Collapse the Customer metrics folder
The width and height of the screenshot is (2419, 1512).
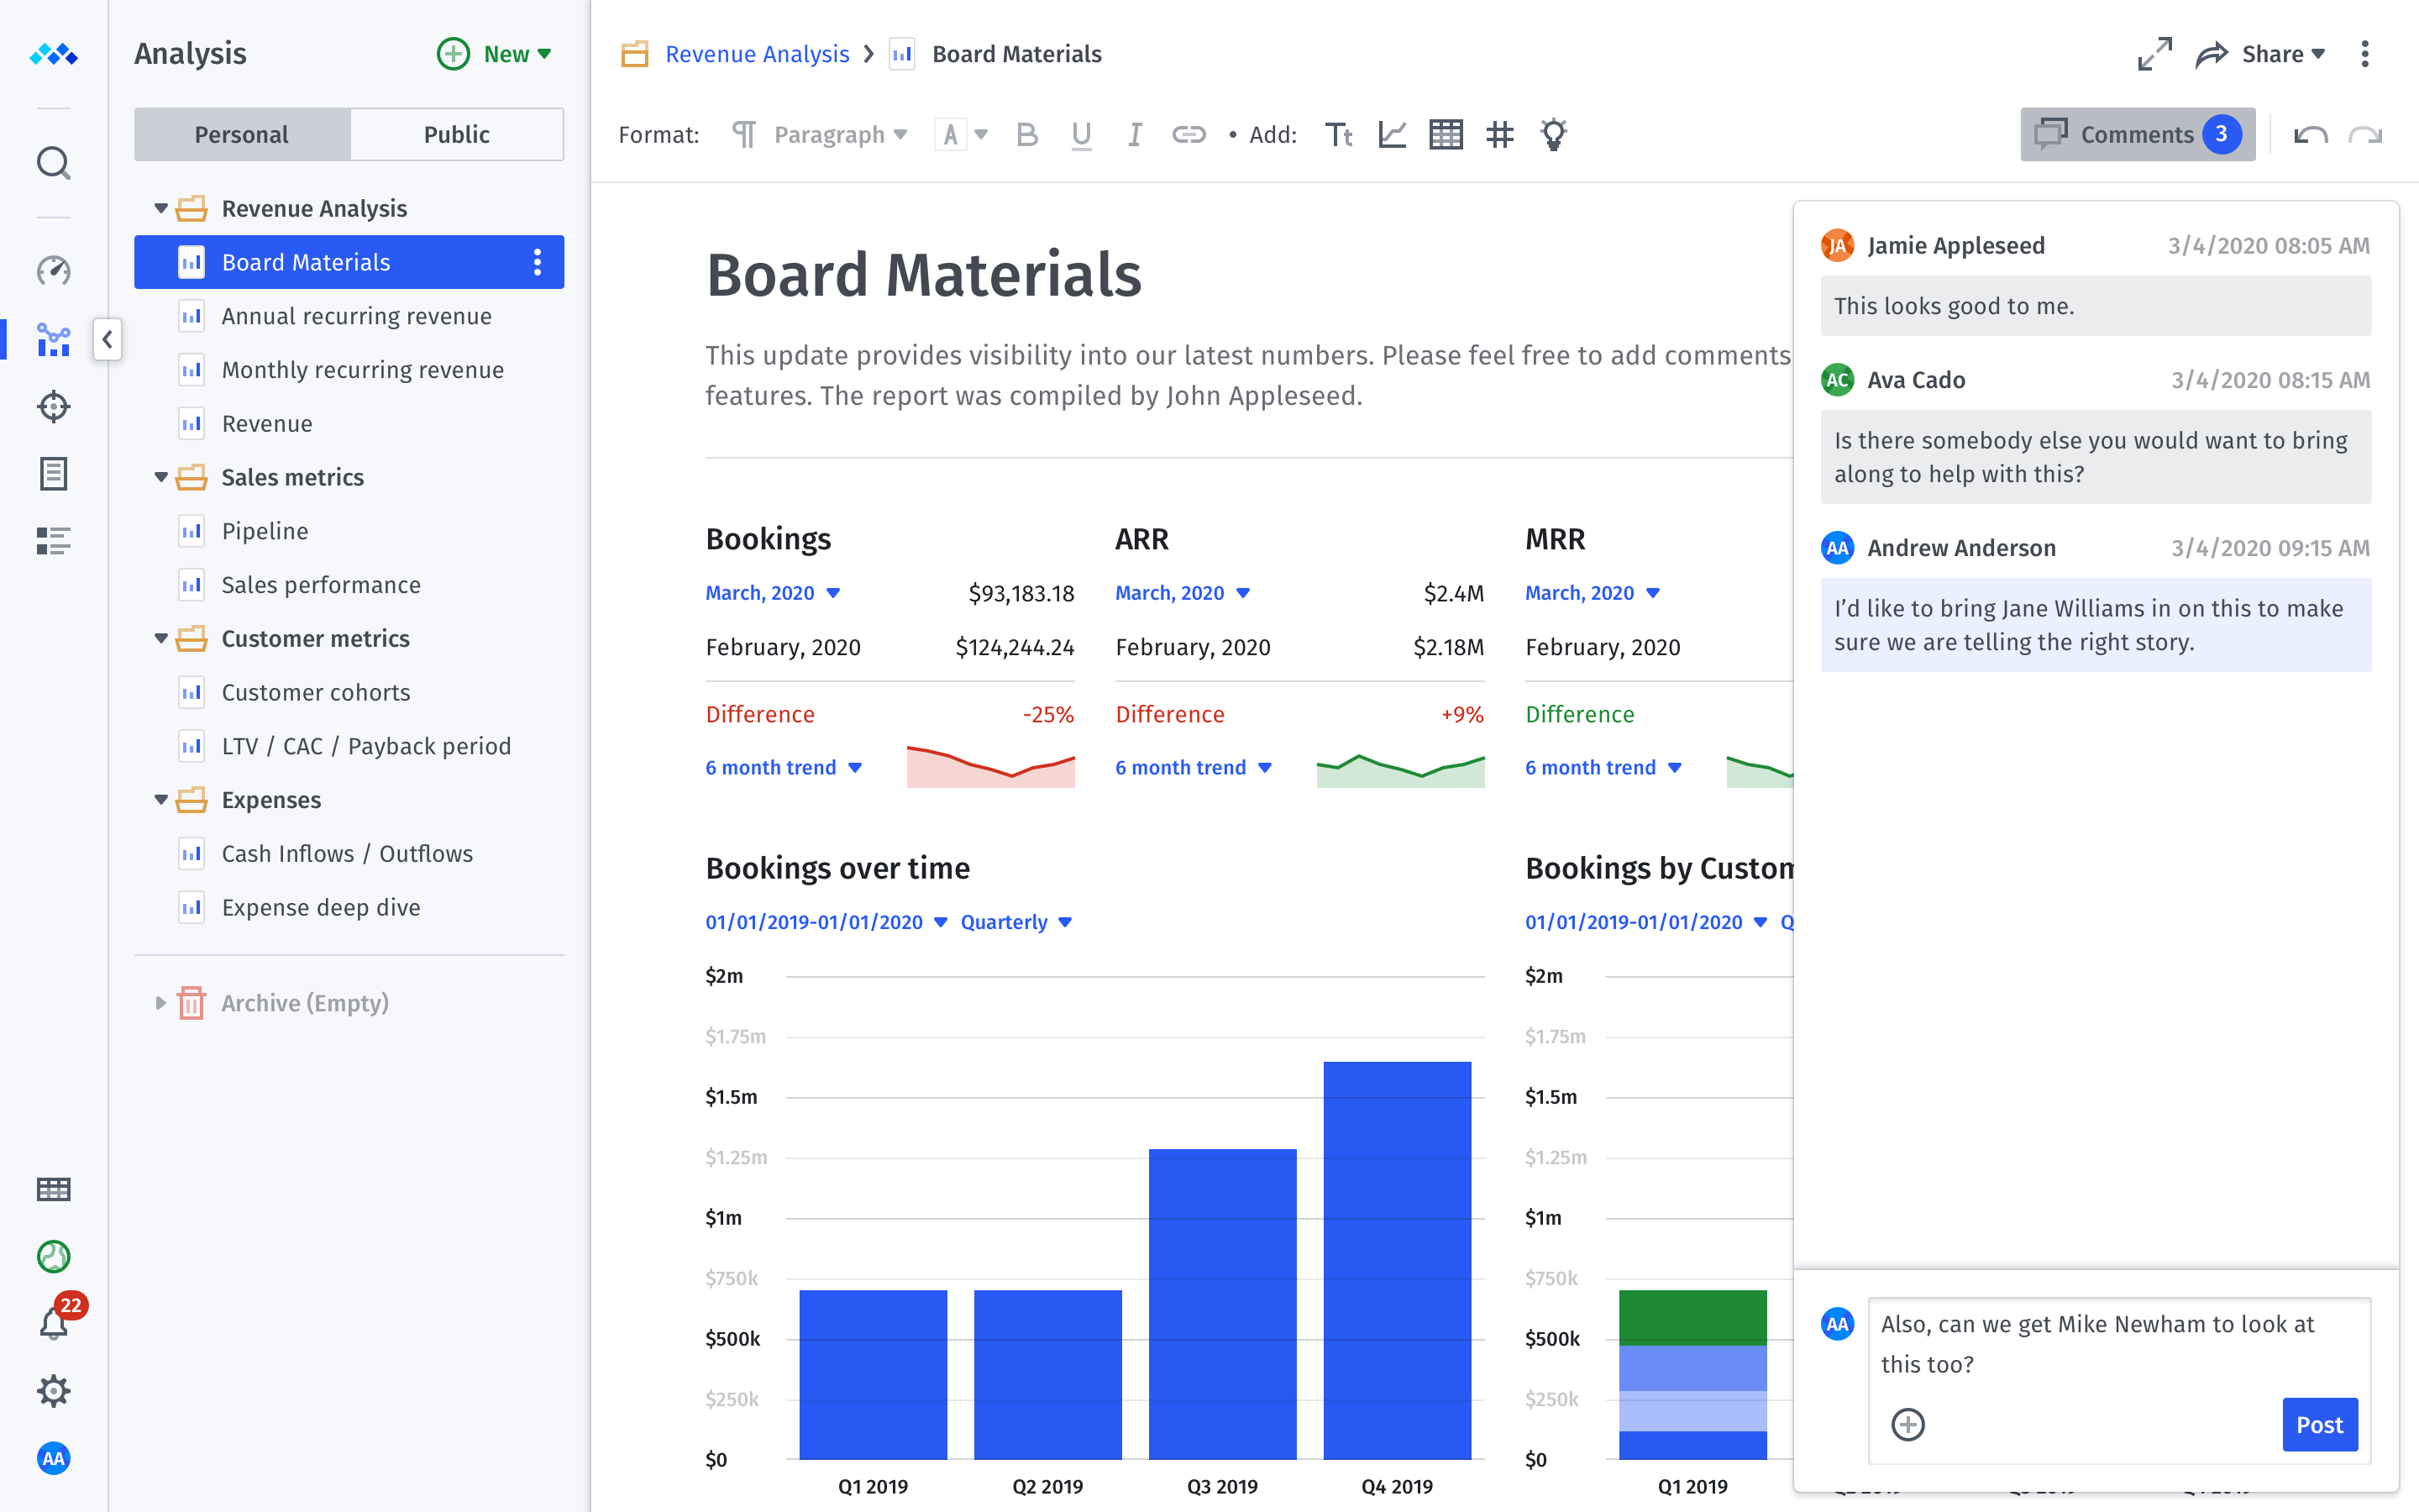point(161,638)
